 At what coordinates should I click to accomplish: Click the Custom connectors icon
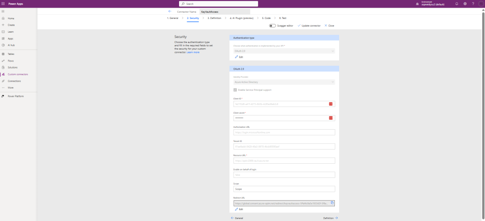click(3, 74)
